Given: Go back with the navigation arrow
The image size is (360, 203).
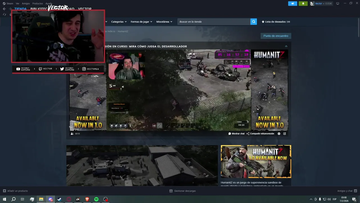Looking at the screenshot, I should pyautogui.click(x=4, y=9).
